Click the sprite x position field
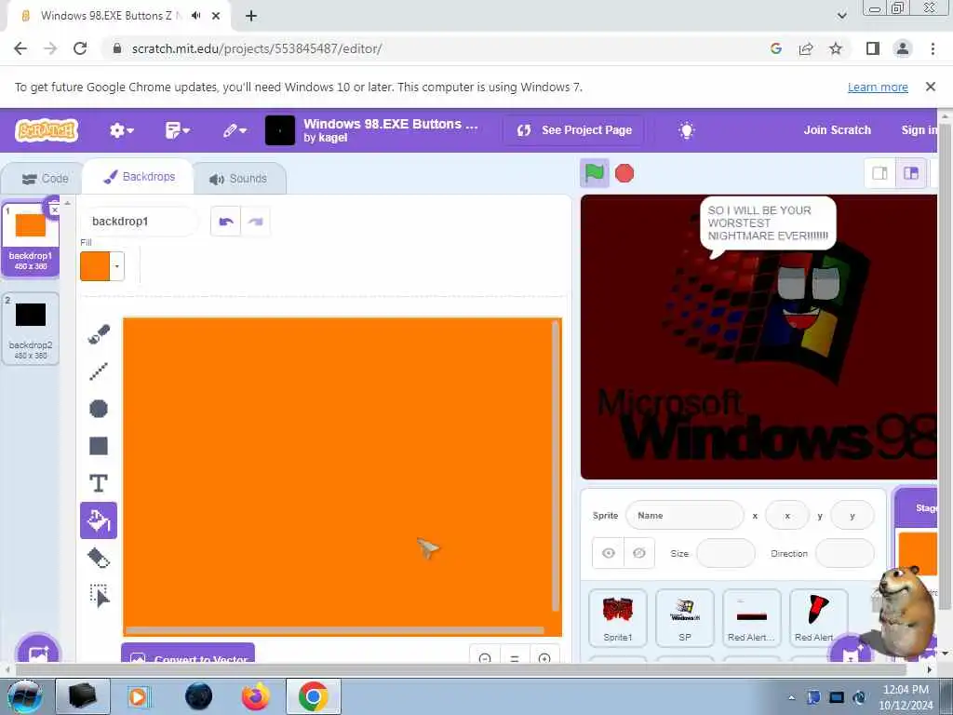The image size is (953, 715). pyautogui.click(x=787, y=516)
